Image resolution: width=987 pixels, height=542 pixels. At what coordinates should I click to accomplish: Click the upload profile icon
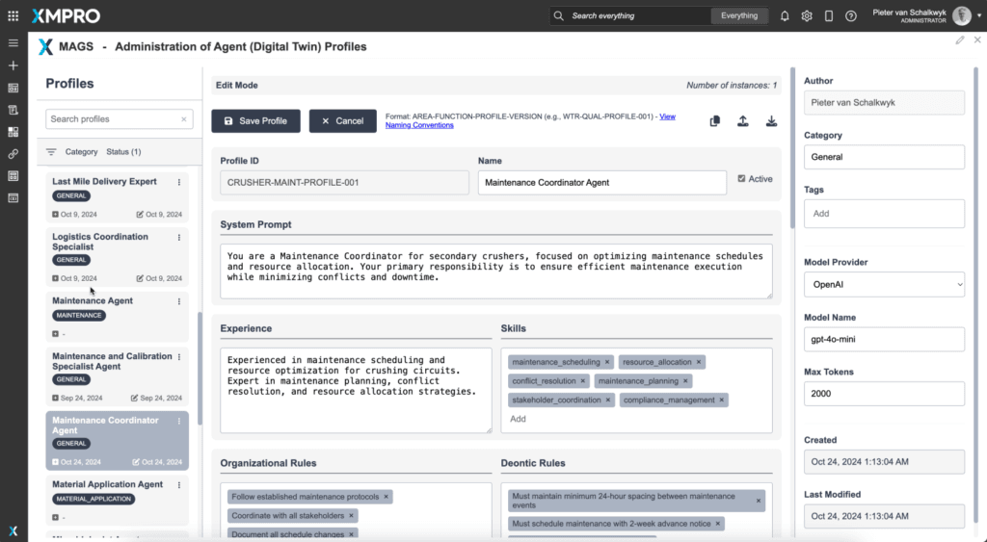click(x=742, y=121)
